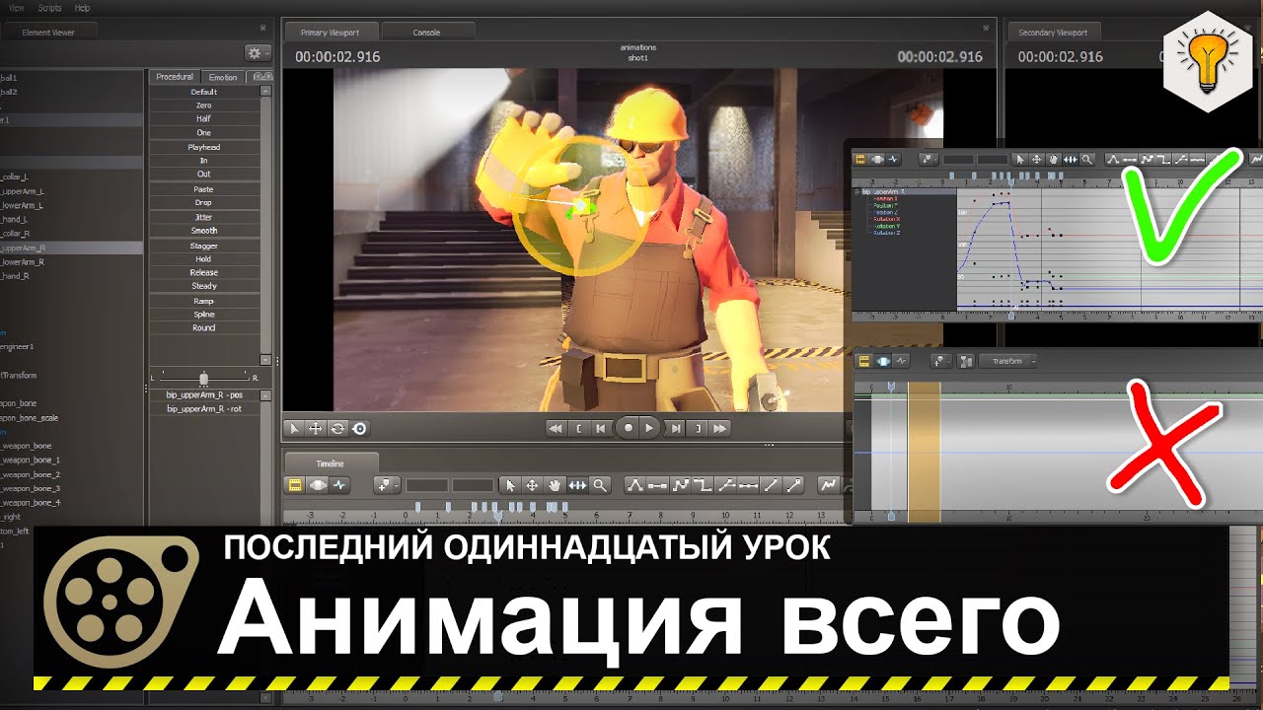Open key mode dropdown in lower motion-editor inset
The height and width of the screenshot is (710, 1263).
pos(941,361)
